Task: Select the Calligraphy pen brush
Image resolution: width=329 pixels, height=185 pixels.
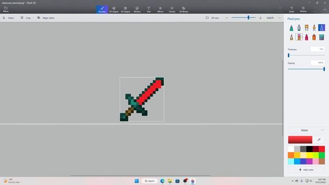Action: tap(299, 28)
